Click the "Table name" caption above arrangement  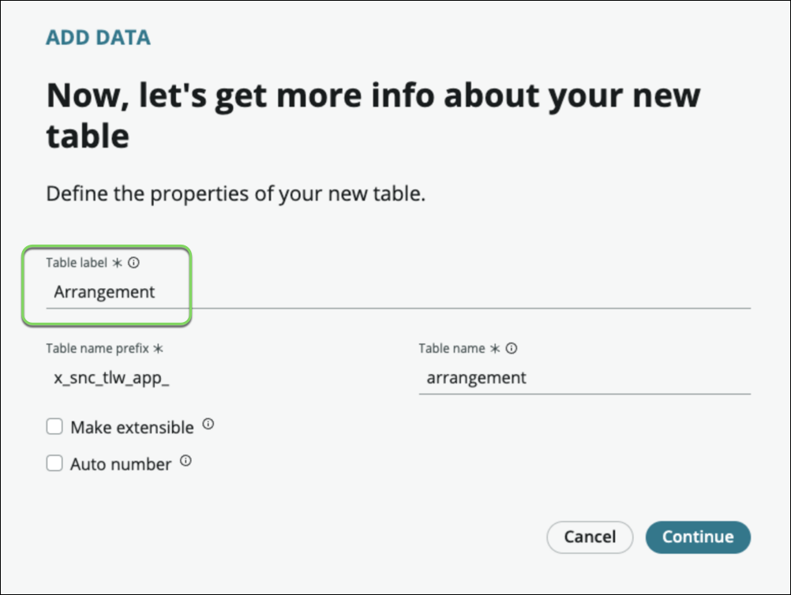pyautogui.click(x=452, y=348)
